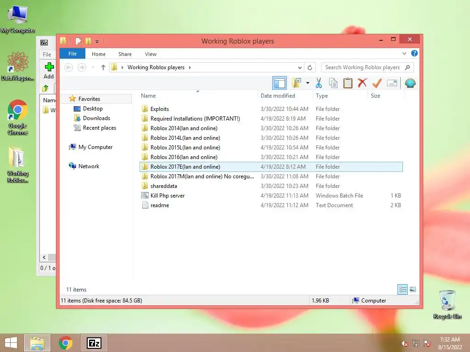Sort by the Name column header
The image size is (470, 352).
[x=198, y=96]
